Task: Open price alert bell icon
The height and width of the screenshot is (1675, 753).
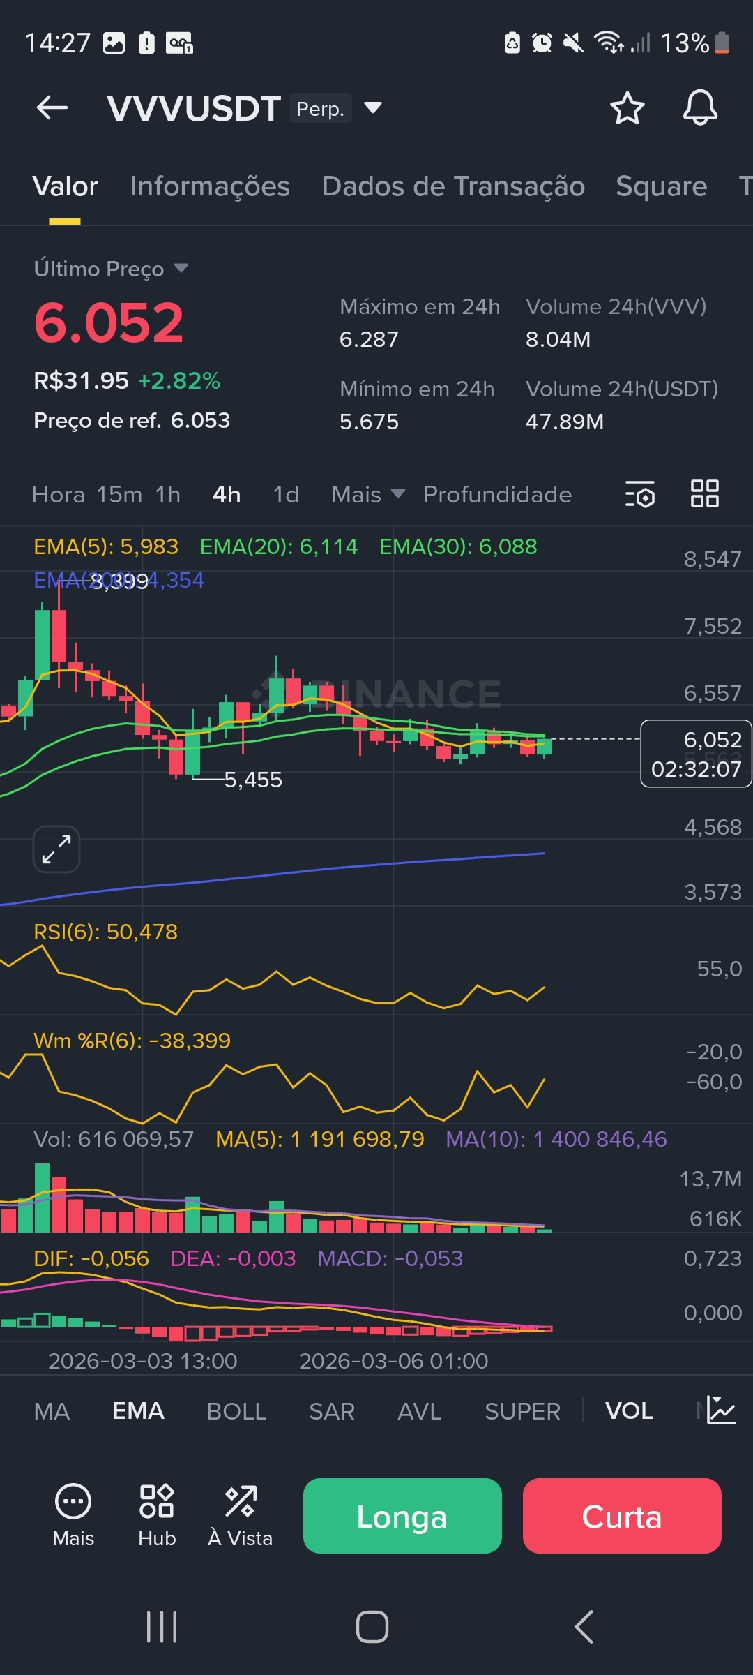Action: [x=700, y=108]
